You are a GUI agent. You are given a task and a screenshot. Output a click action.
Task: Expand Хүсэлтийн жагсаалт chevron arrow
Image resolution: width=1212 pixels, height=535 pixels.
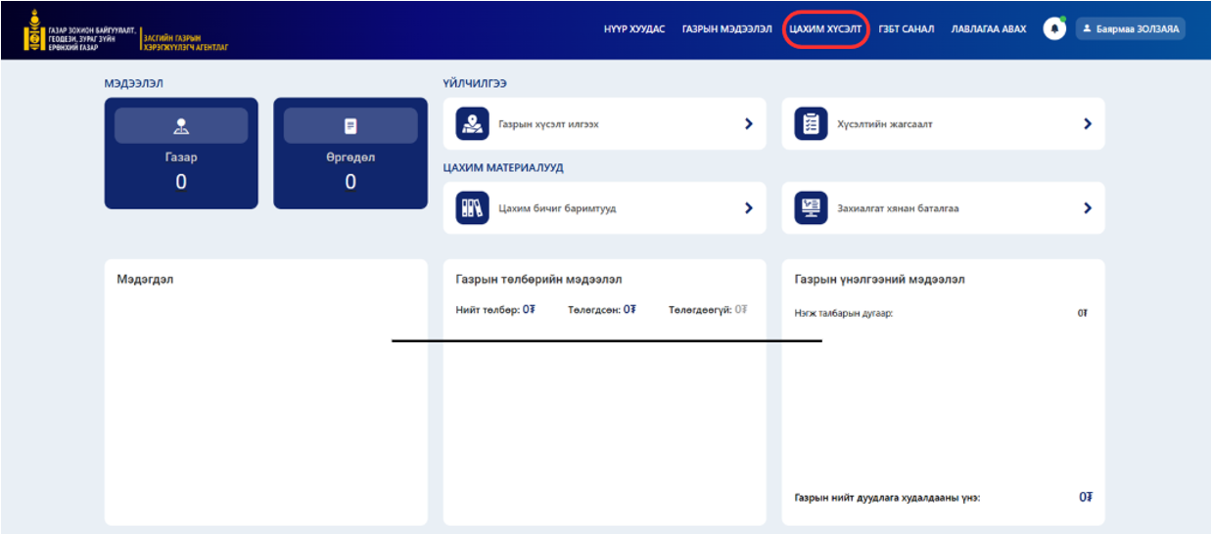point(1087,124)
